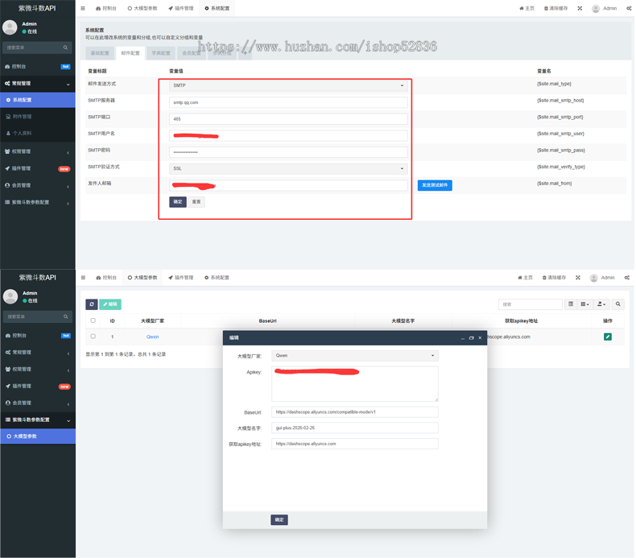Click 重置 button on mail settings form
636x558 pixels.
point(196,201)
